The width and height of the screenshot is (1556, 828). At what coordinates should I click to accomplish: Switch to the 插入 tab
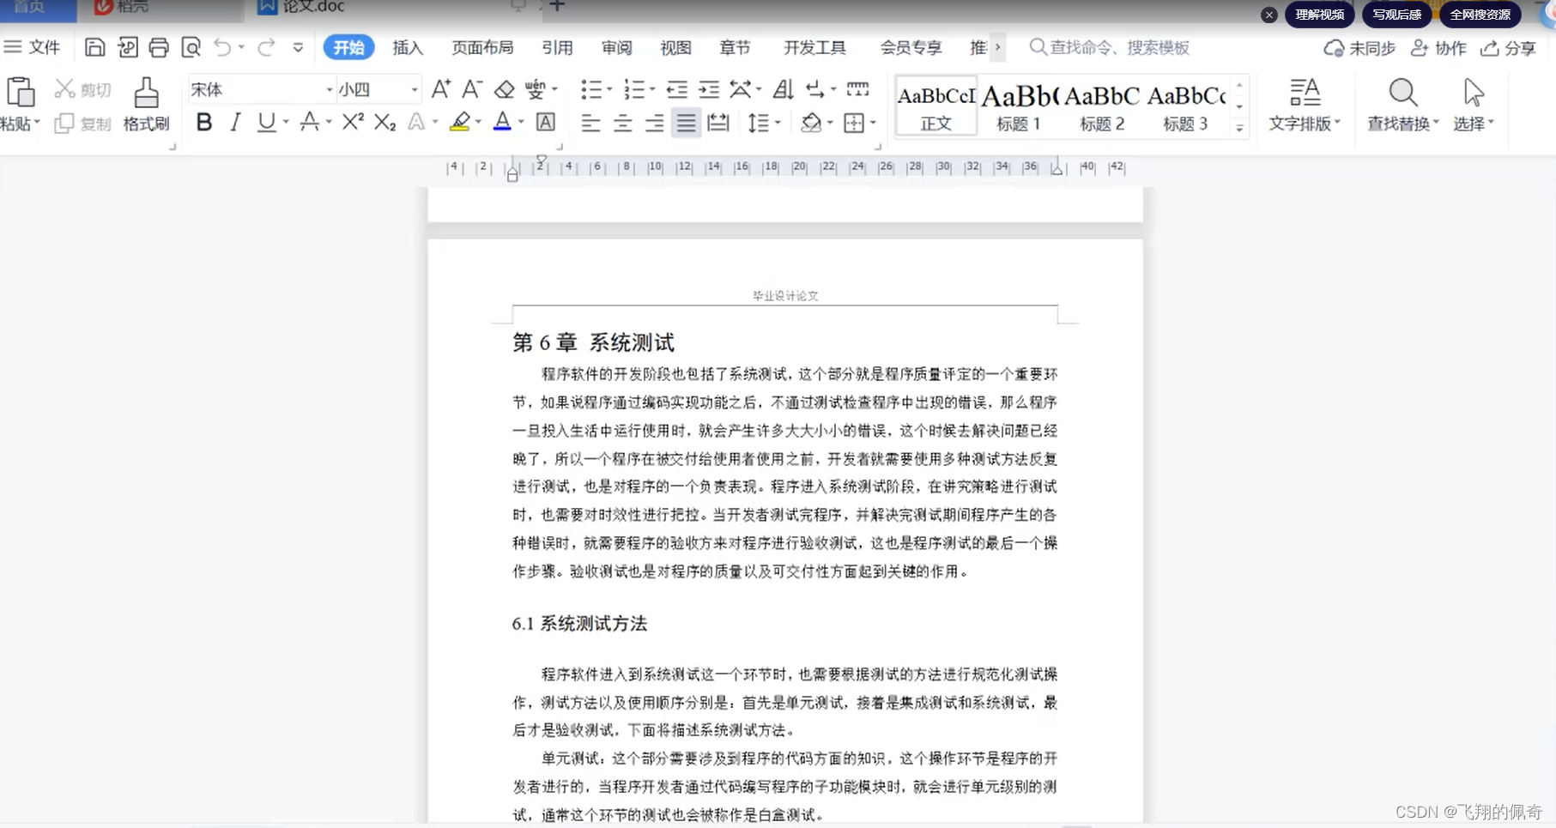tap(408, 48)
